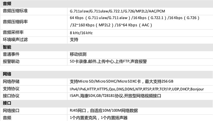
Task: Click the 移动侦测 value text
Action: pyautogui.click(x=78, y=54)
